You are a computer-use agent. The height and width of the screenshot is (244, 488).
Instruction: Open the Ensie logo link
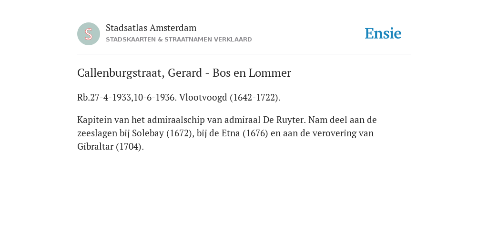point(383,33)
